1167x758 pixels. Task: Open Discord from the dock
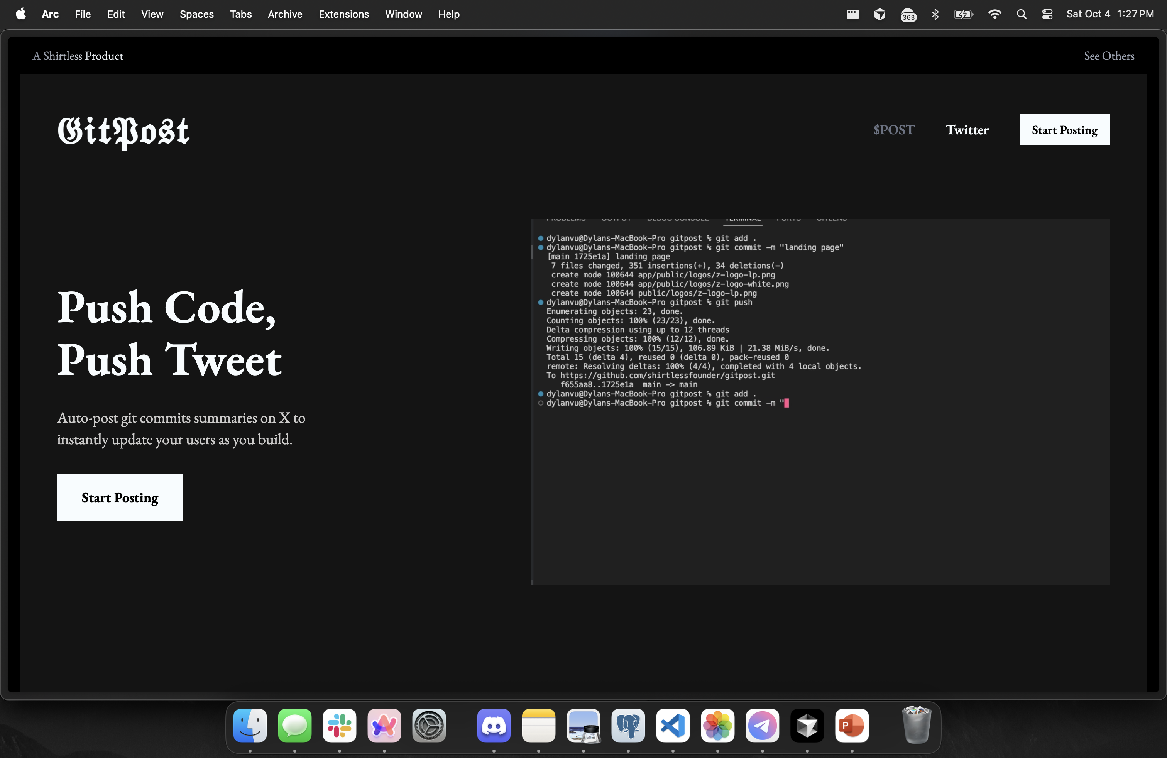coord(494,725)
